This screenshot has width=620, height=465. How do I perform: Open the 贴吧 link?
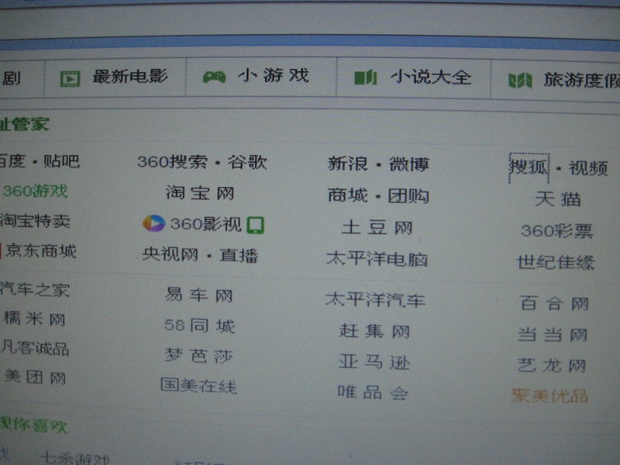pyautogui.click(x=61, y=161)
